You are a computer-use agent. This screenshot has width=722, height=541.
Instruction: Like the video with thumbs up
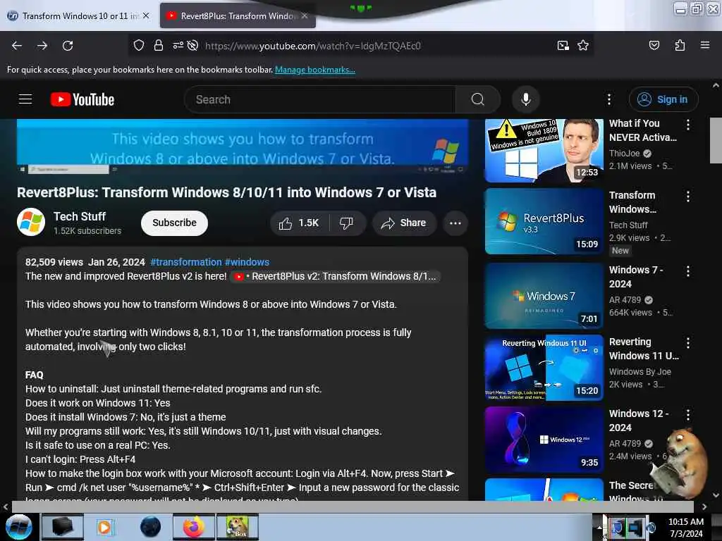299,223
